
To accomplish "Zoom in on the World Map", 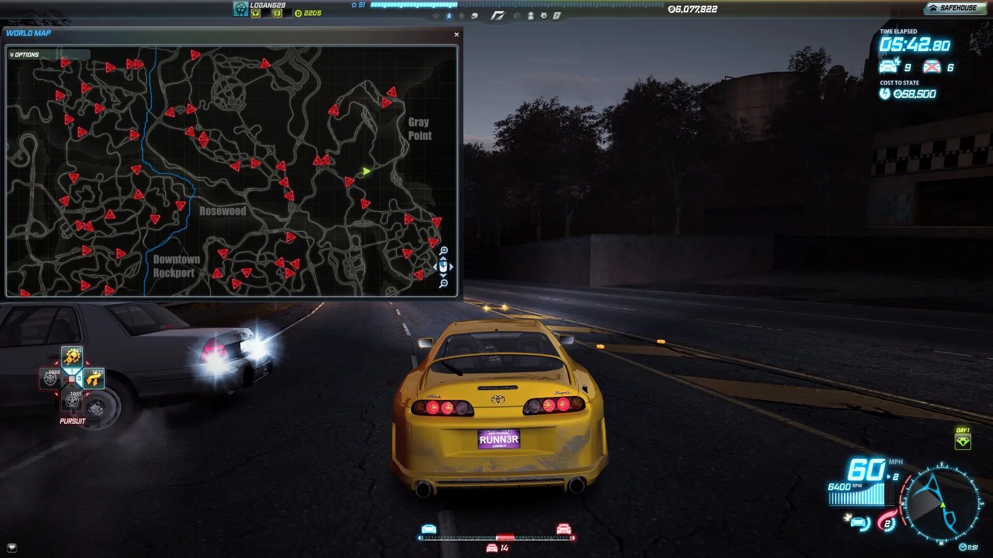I will tap(444, 251).
